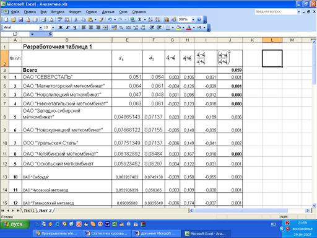Sort ascending using the A-Z icon
Screen dimensions: 317x238
point(150,20)
